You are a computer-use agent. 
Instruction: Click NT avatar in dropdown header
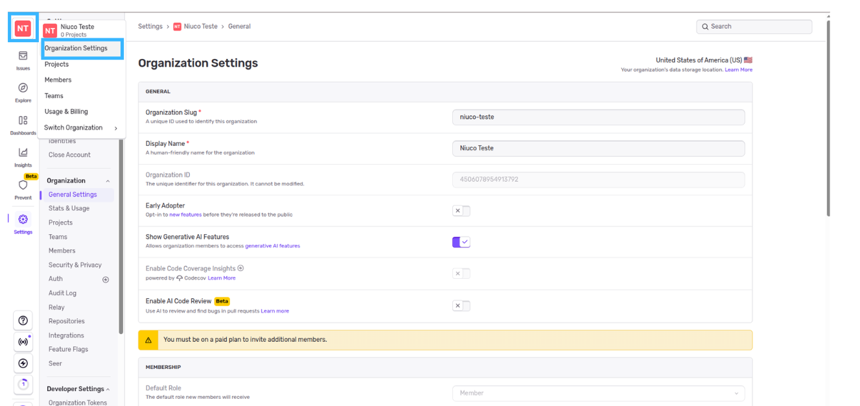pos(50,30)
